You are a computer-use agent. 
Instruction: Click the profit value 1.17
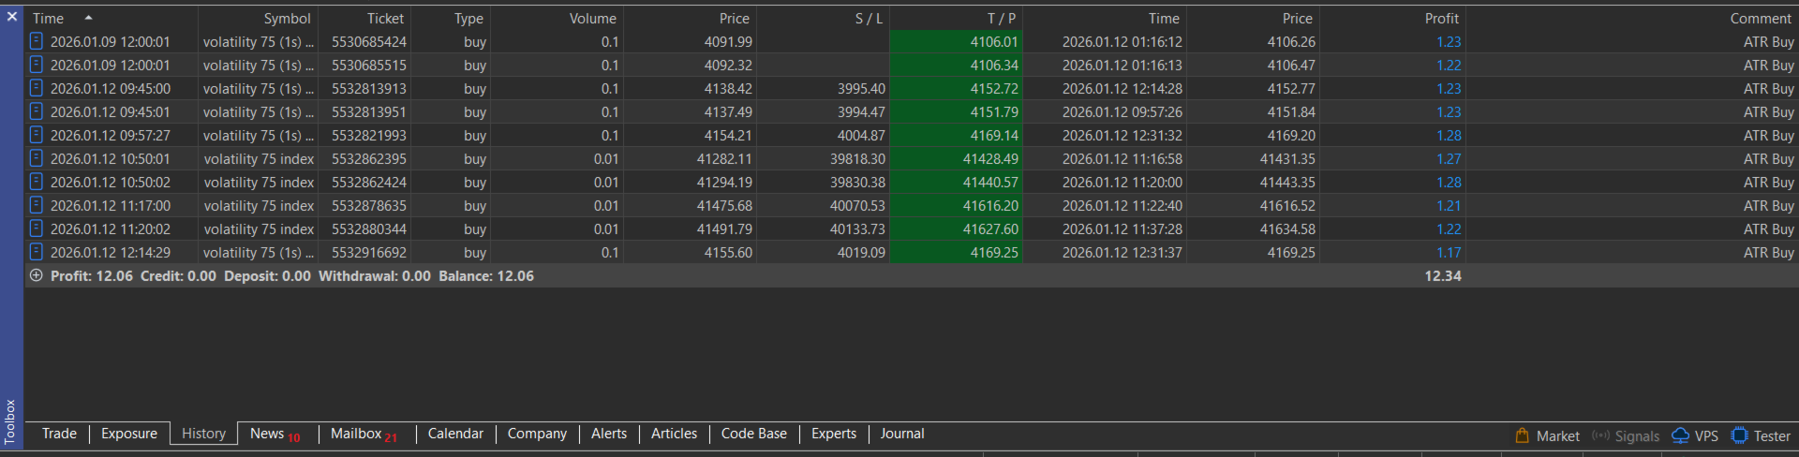[x=1449, y=253]
